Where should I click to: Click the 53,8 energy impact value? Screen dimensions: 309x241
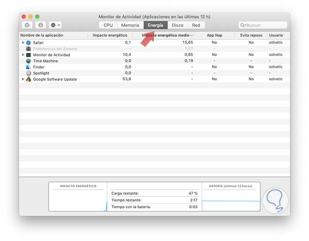click(x=127, y=79)
